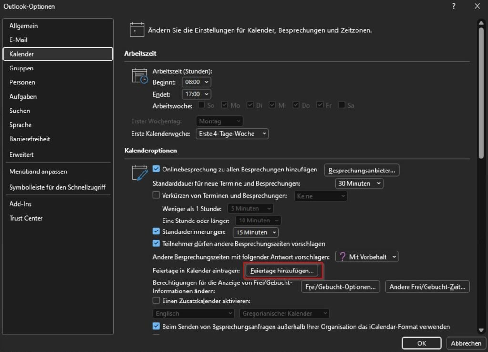Confirm with the OK button

click(421, 343)
